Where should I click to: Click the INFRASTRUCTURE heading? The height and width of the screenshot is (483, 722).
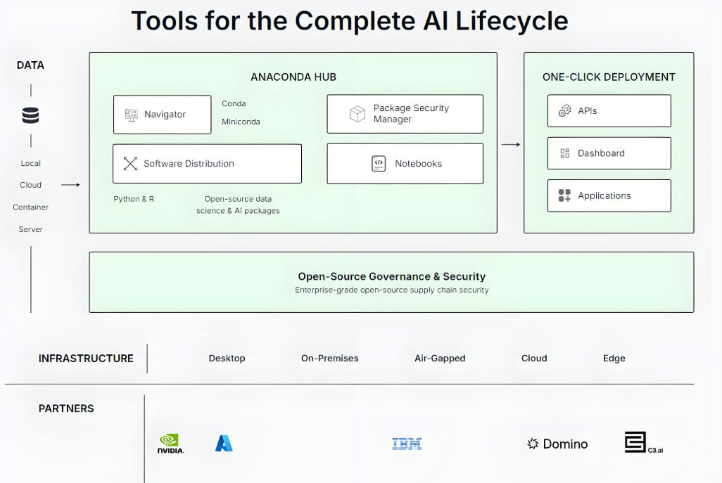(x=86, y=359)
